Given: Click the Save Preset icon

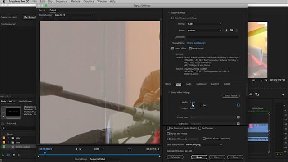Looking at the screenshot, I should [226, 31].
